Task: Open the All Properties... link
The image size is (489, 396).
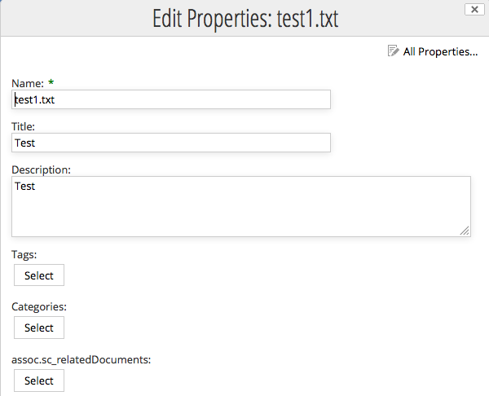Action: (x=440, y=51)
